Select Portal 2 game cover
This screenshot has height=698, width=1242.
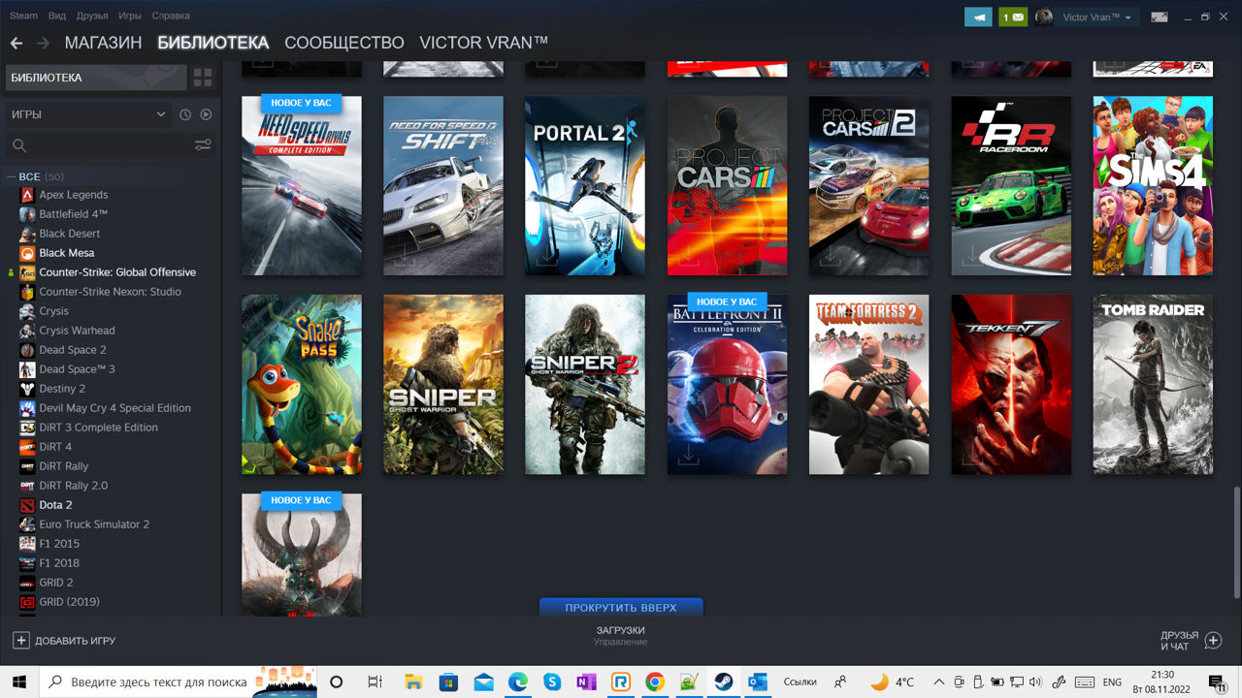585,185
